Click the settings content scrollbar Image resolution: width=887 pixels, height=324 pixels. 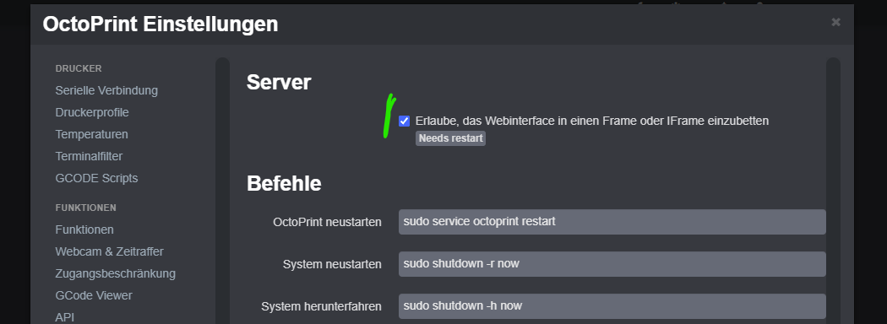833,191
